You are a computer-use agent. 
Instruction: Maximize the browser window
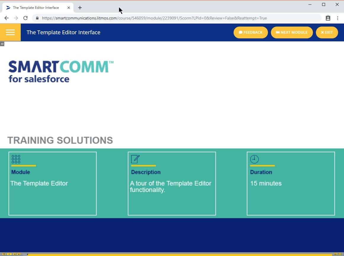click(323, 5)
